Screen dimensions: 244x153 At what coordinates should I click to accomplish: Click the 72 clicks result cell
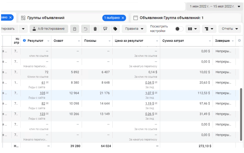click(46, 72)
